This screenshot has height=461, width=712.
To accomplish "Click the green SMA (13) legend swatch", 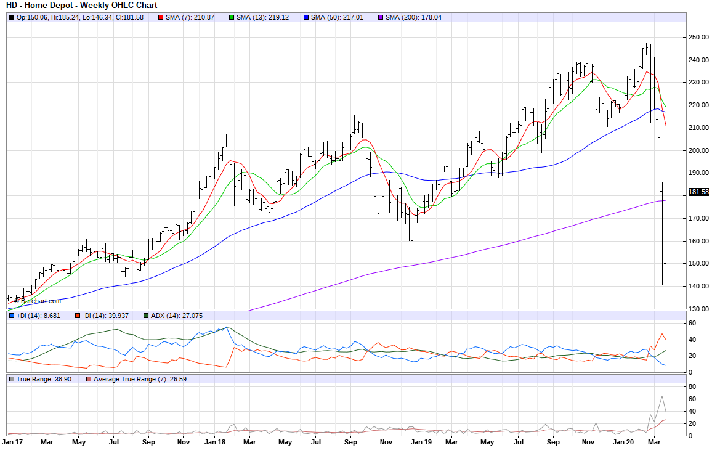I will coord(232,17).
